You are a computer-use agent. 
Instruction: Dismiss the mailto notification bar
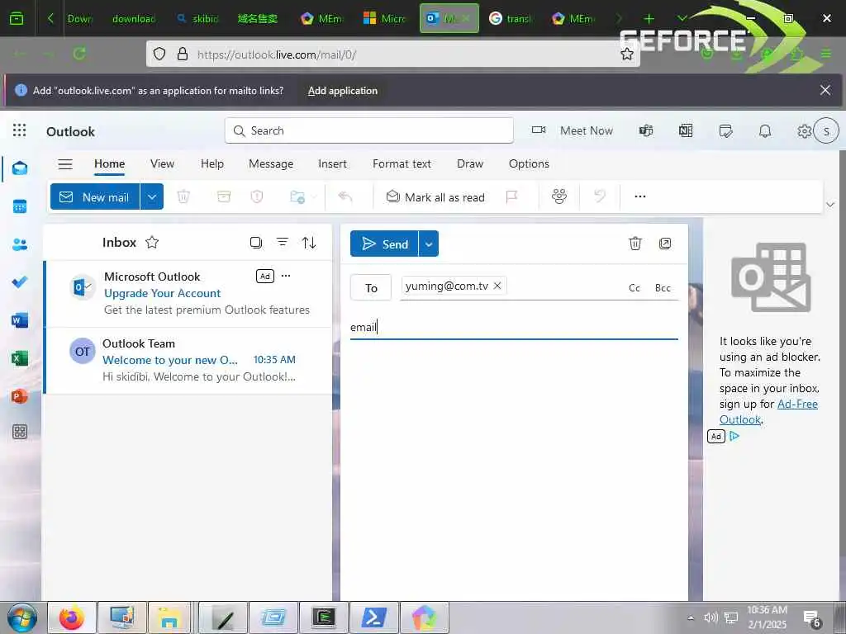point(825,90)
